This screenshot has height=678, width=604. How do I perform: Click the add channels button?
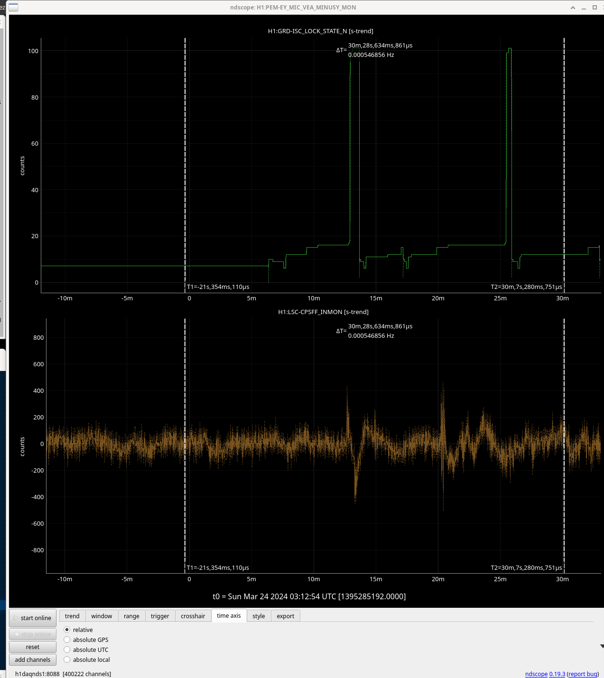(33, 659)
